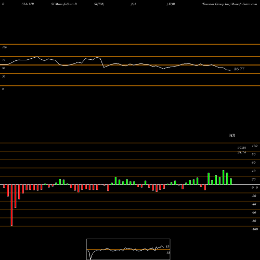
Task: Click the 'SI & MR' header text
Action: point(28,4)
